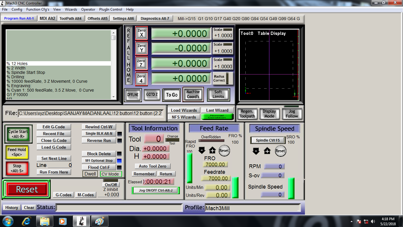Viewport: 403px width, 227px height.
Task: Toggle CV Mode
Action: click(x=111, y=174)
